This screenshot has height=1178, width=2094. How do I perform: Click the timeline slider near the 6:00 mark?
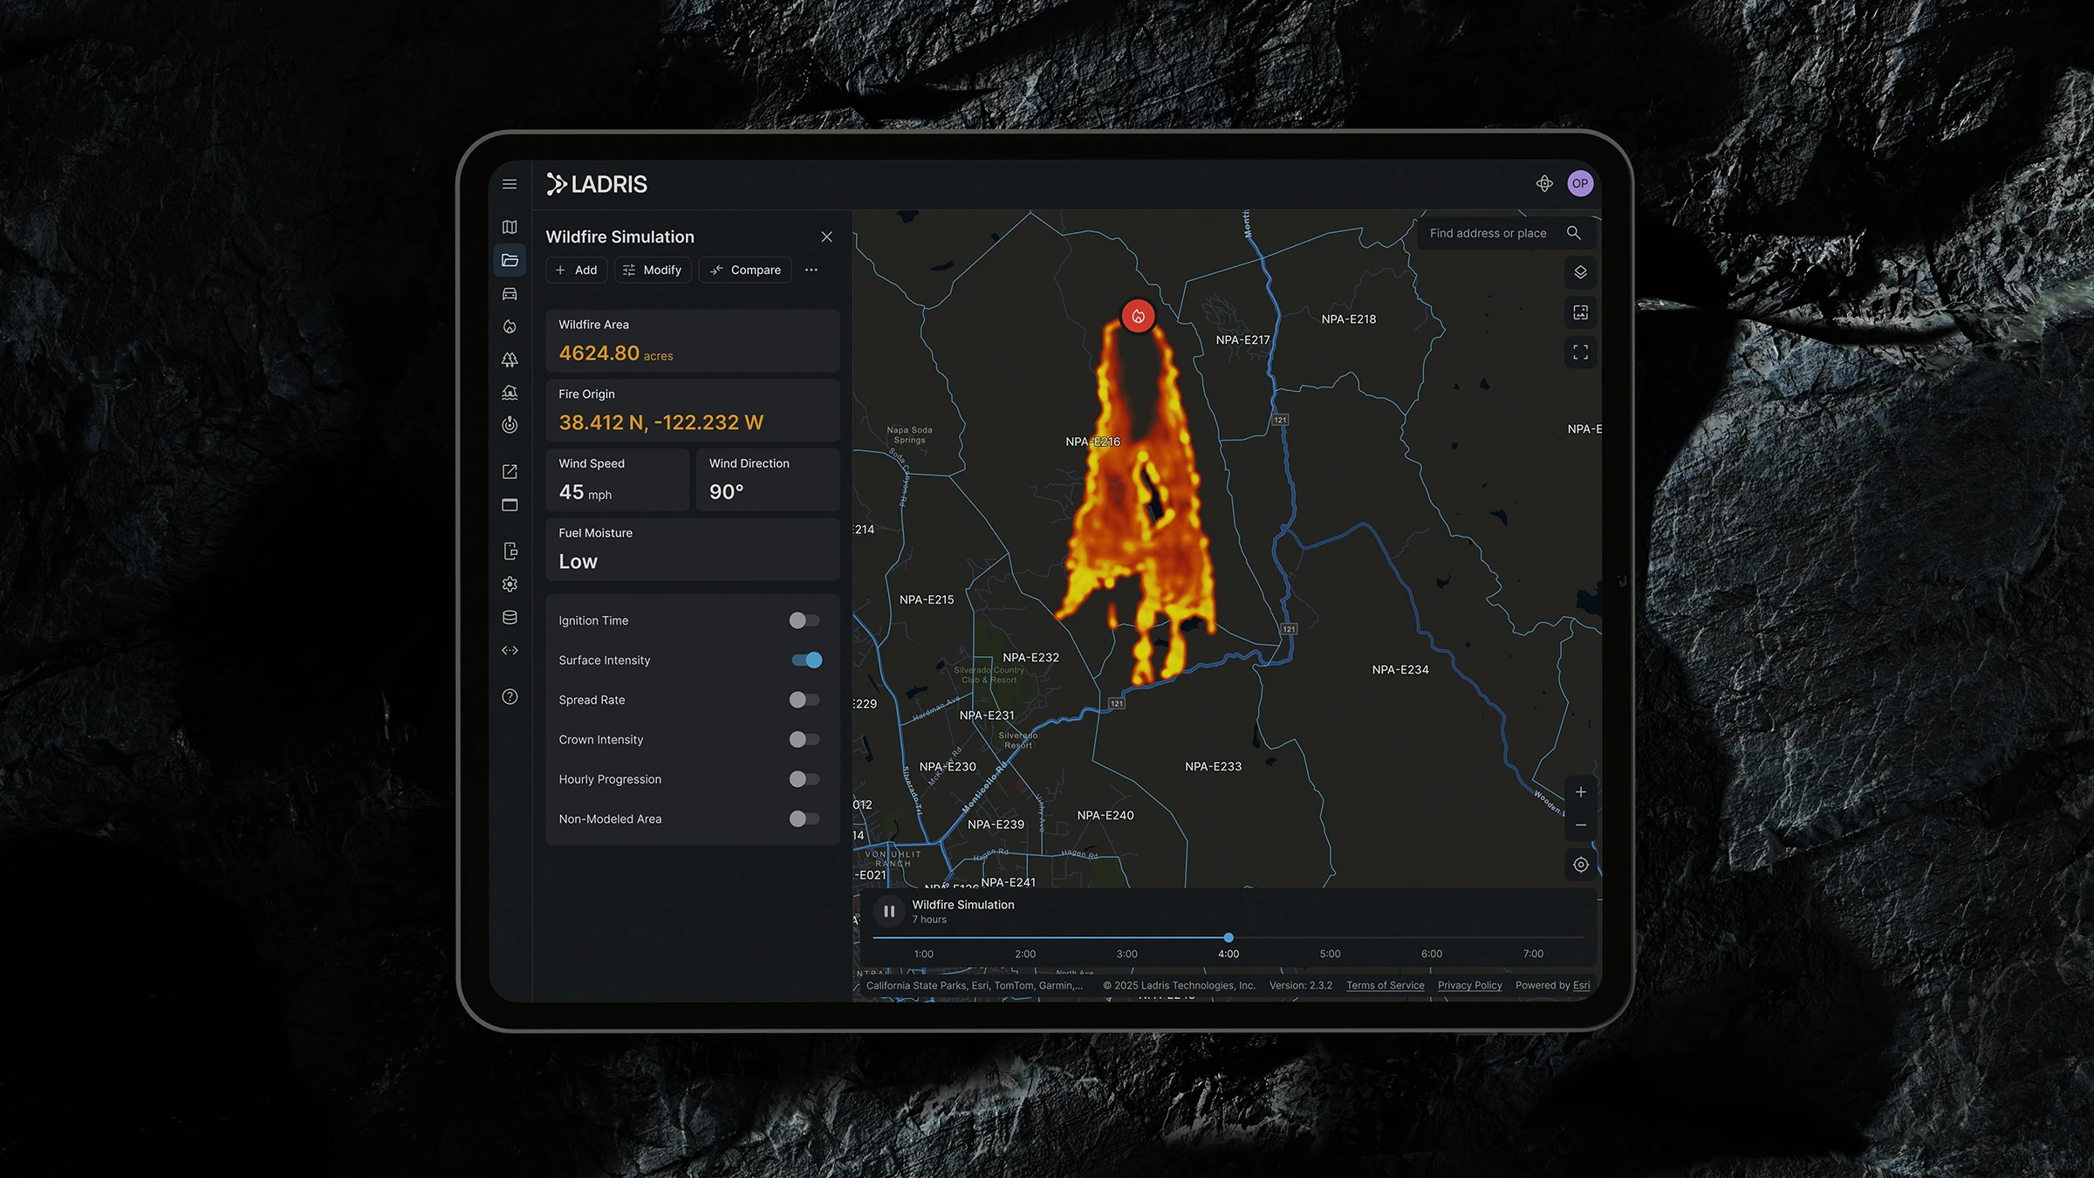point(1430,937)
